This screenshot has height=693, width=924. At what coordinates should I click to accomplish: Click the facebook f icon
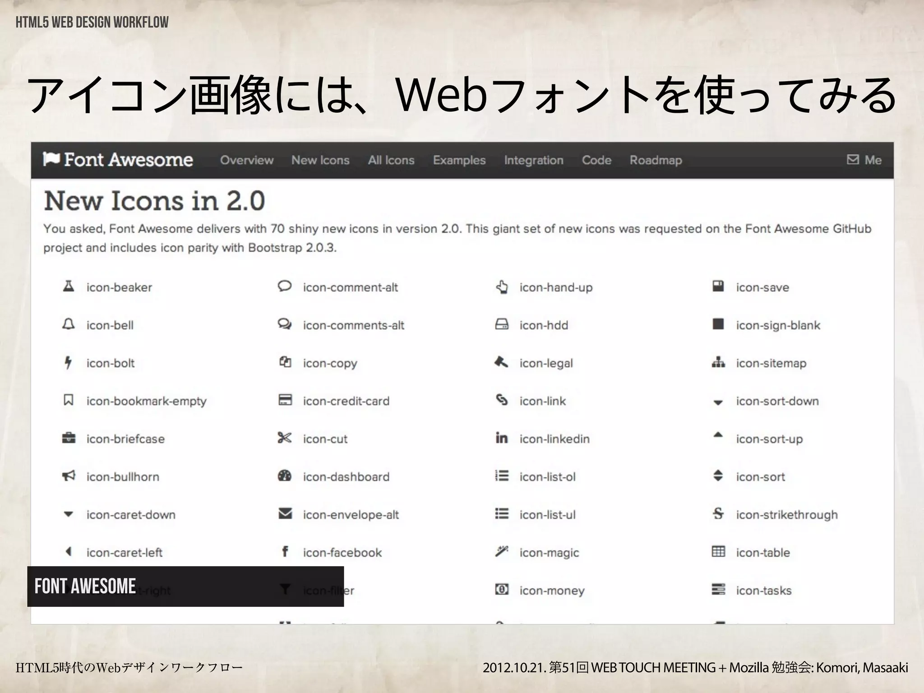click(x=285, y=551)
